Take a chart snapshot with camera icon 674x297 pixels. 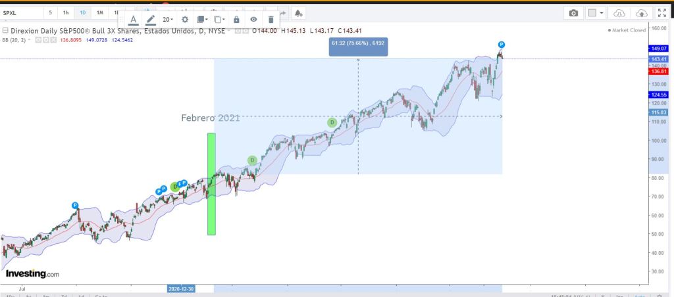(574, 13)
